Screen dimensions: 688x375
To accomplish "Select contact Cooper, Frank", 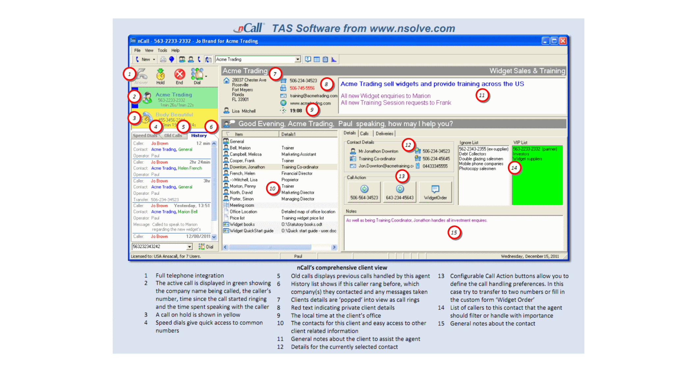I will pyautogui.click(x=280, y=161).
